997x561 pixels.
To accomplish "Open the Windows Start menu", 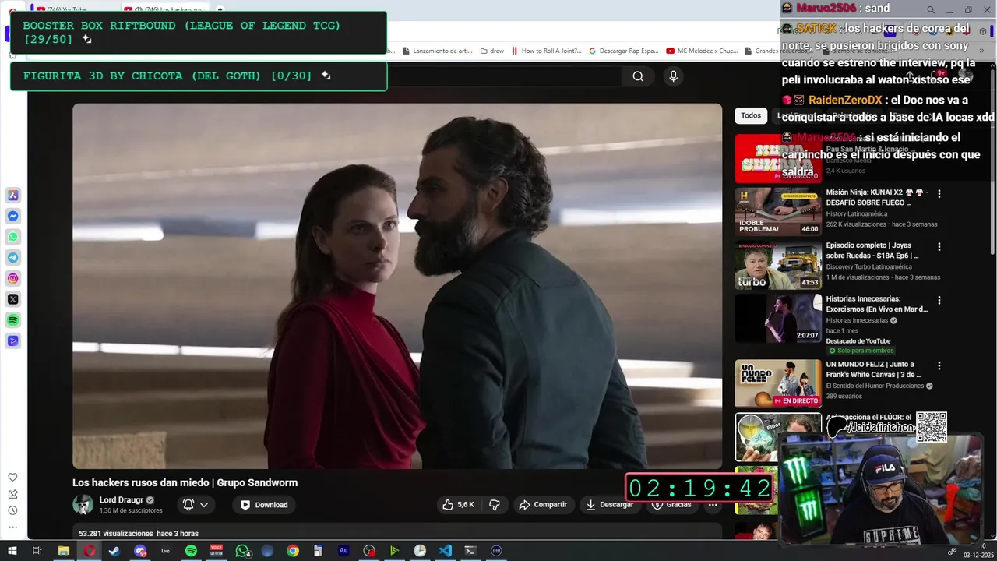I will (x=12, y=551).
